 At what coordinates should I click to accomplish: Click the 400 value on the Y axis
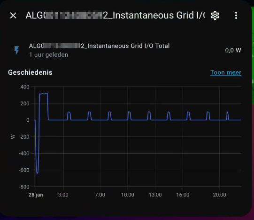pyautogui.click(x=25, y=87)
